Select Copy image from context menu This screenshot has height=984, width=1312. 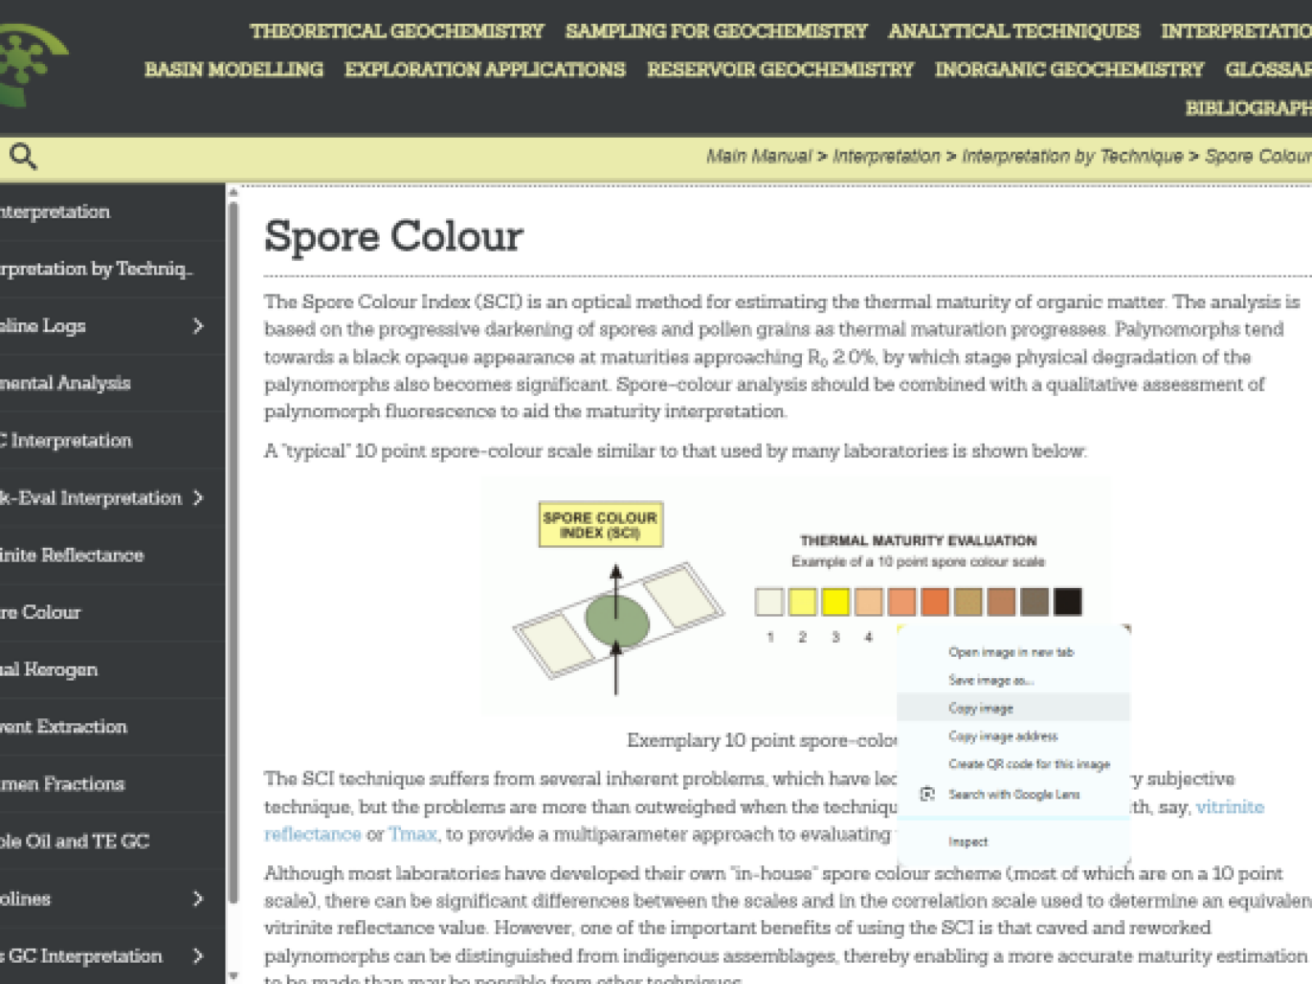click(x=981, y=708)
